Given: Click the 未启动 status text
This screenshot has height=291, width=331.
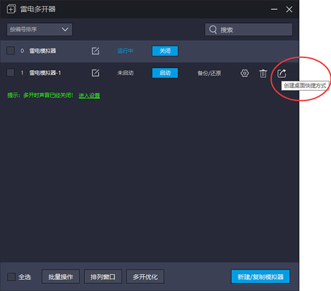Looking at the screenshot, I should click(x=125, y=73).
